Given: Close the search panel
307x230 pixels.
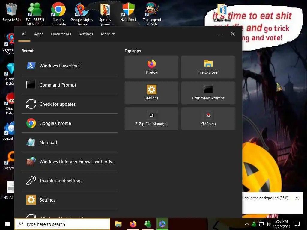Looking at the screenshot, I should [x=233, y=34].
